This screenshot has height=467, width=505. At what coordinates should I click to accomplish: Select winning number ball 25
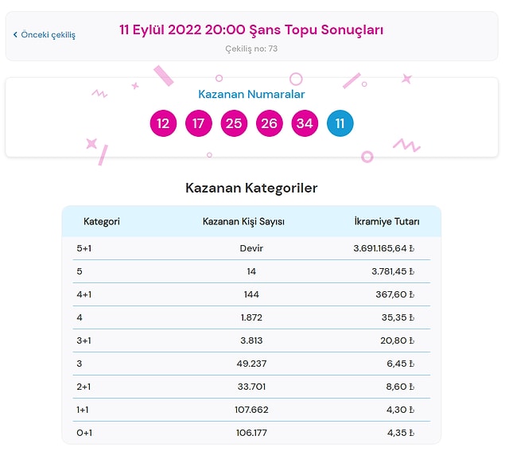pos(234,123)
